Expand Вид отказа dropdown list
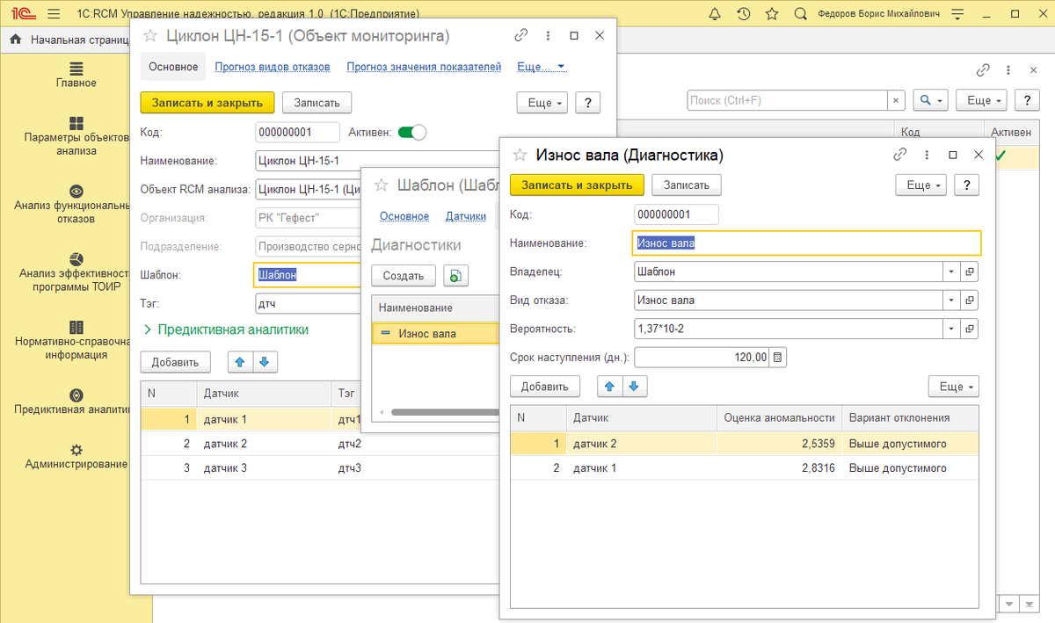 point(951,301)
